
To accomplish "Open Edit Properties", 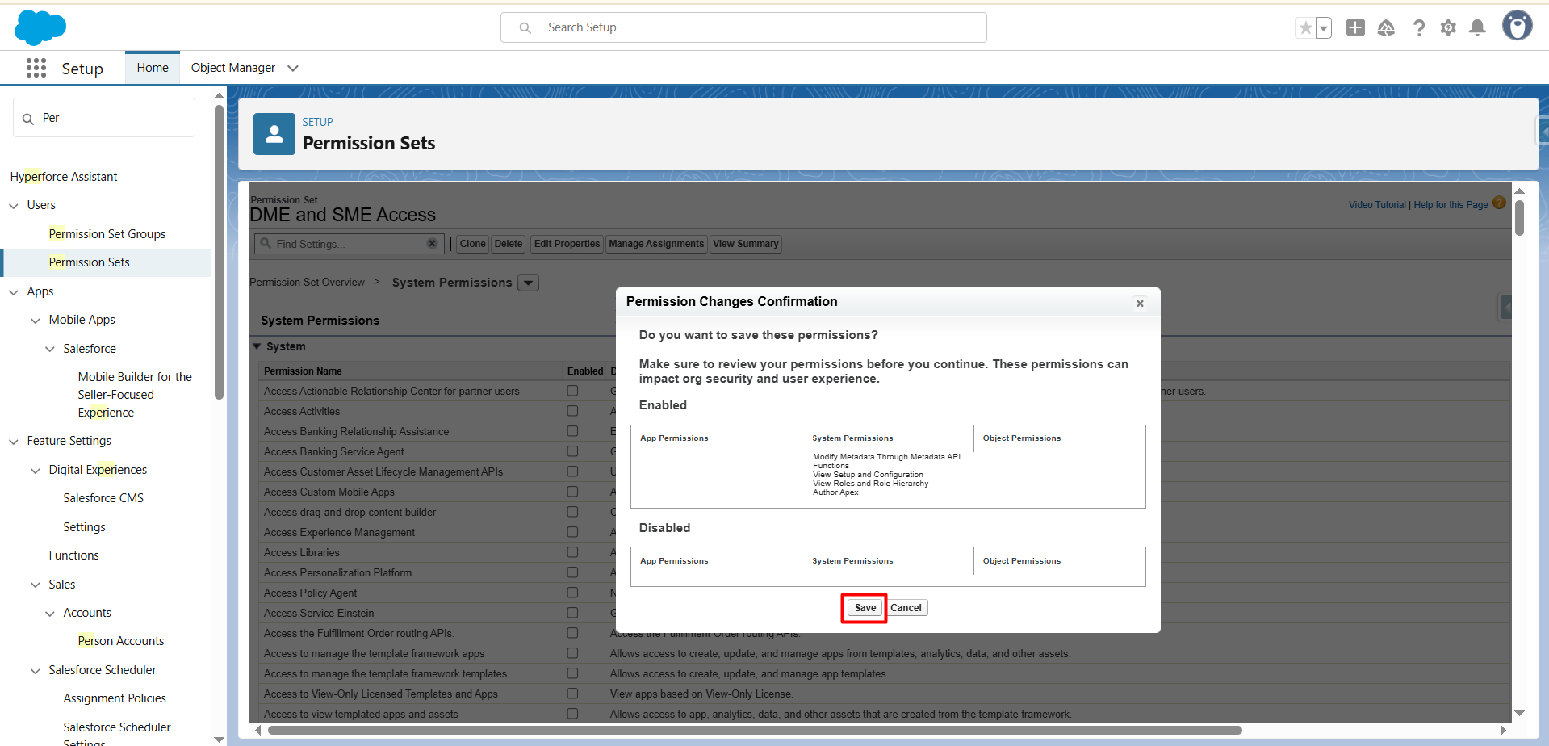I will [567, 244].
